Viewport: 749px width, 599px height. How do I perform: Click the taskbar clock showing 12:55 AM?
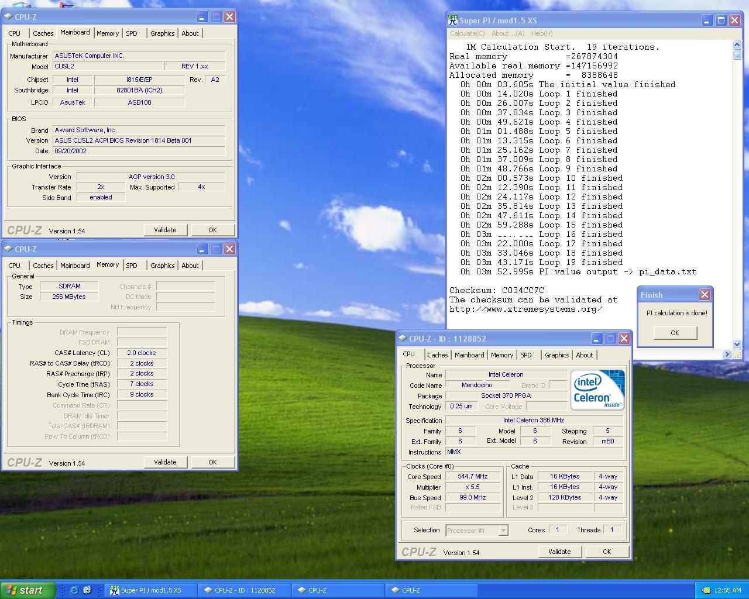pos(727,590)
